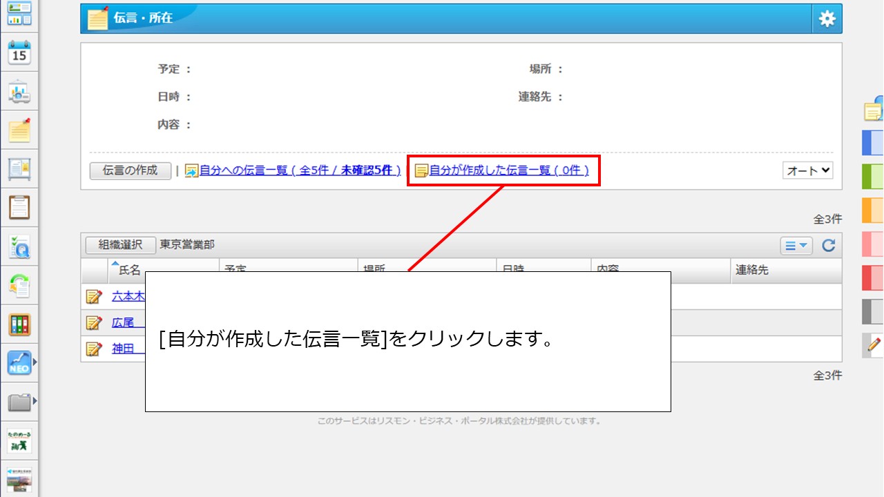Click the settings gear in the header

827,19
